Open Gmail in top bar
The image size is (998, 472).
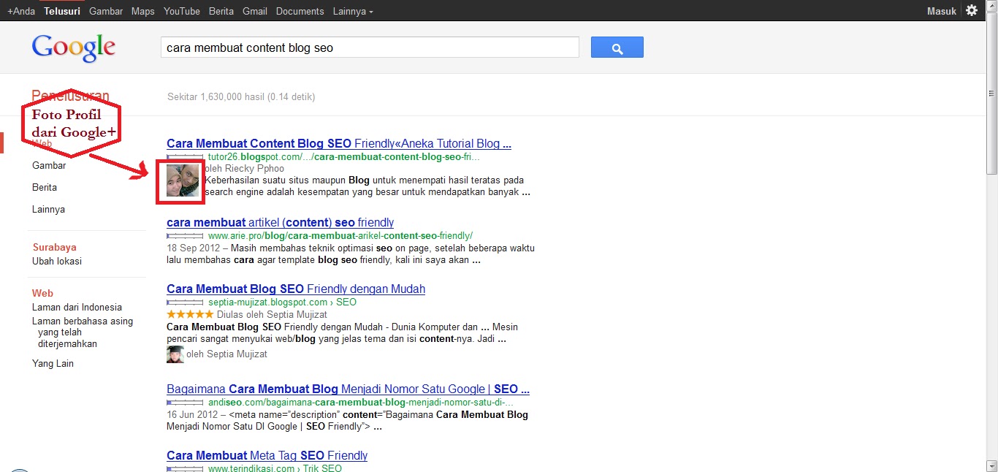tap(255, 11)
